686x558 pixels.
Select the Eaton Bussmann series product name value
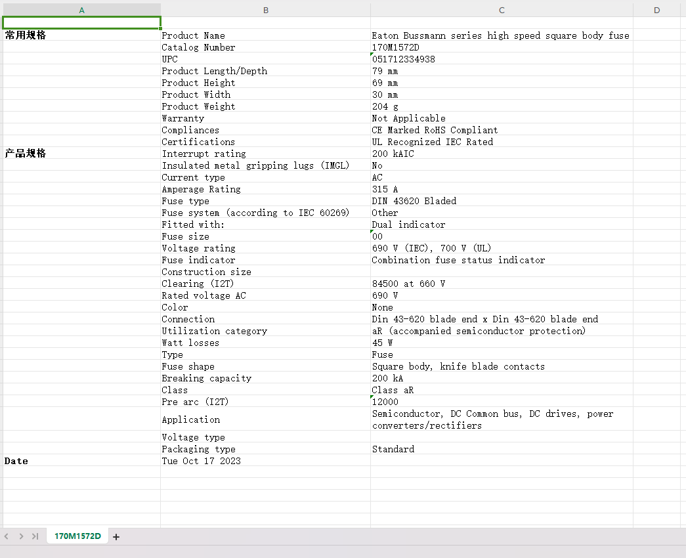502,35
